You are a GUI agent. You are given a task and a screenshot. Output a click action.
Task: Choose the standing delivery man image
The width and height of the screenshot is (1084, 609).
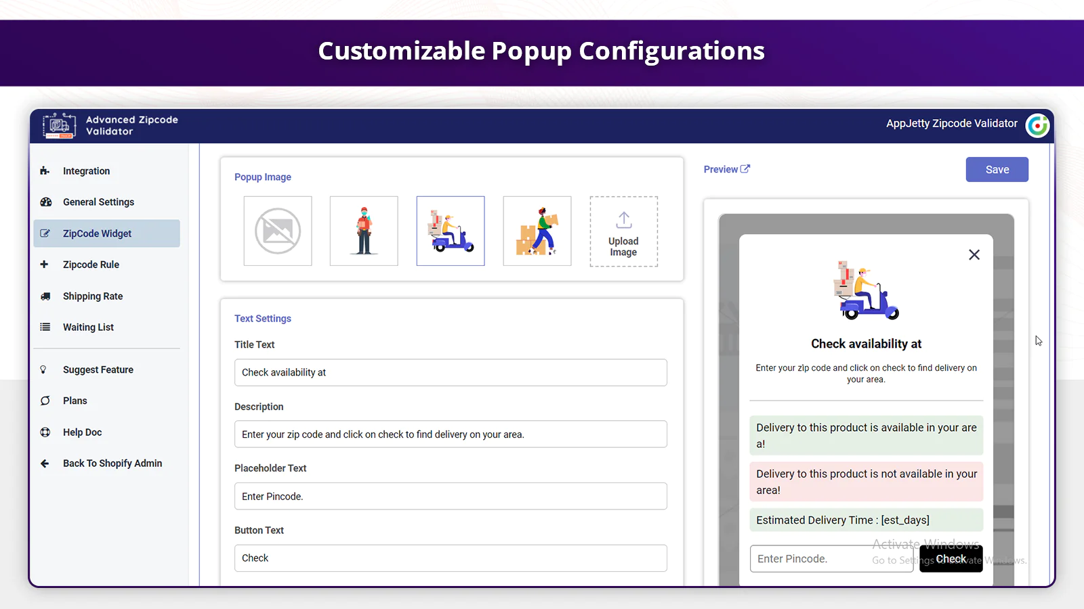pyautogui.click(x=364, y=231)
